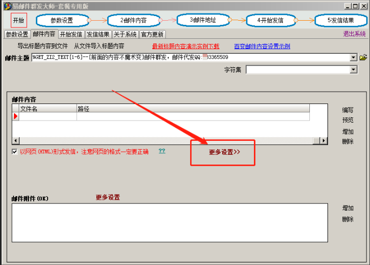
Task: Expand the 邮件主题 dropdown arrow
Action: [353, 57]
